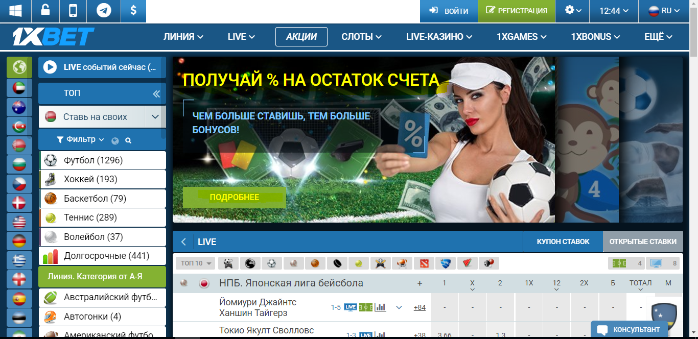
Task: Select the hockey puck sport filter
Action: [x=336, y=263]
